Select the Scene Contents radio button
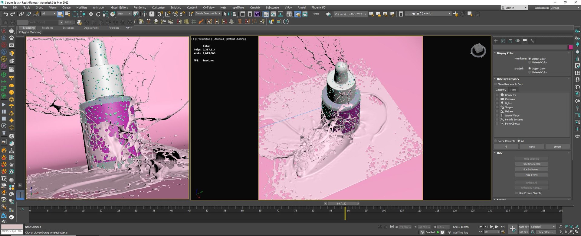Screen dimensions: 581x236 [x=496, y=141]
